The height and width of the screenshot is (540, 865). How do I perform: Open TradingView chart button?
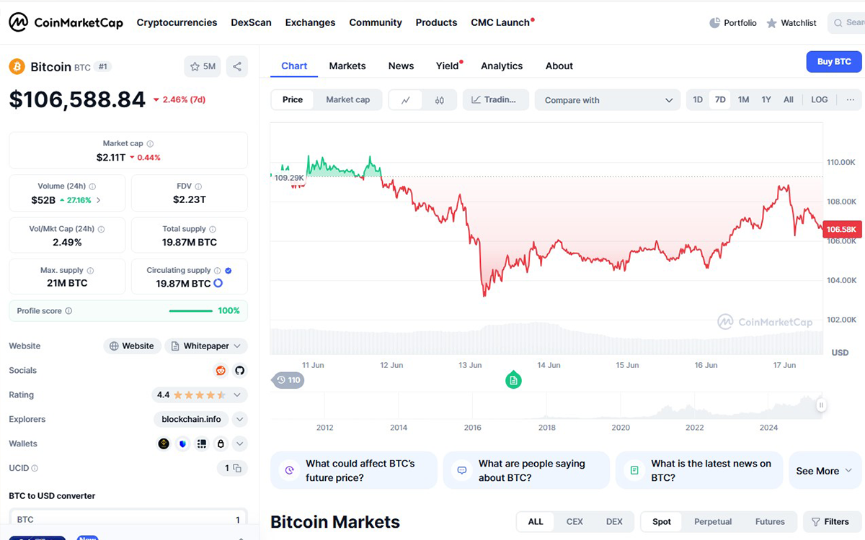[495, 100]
